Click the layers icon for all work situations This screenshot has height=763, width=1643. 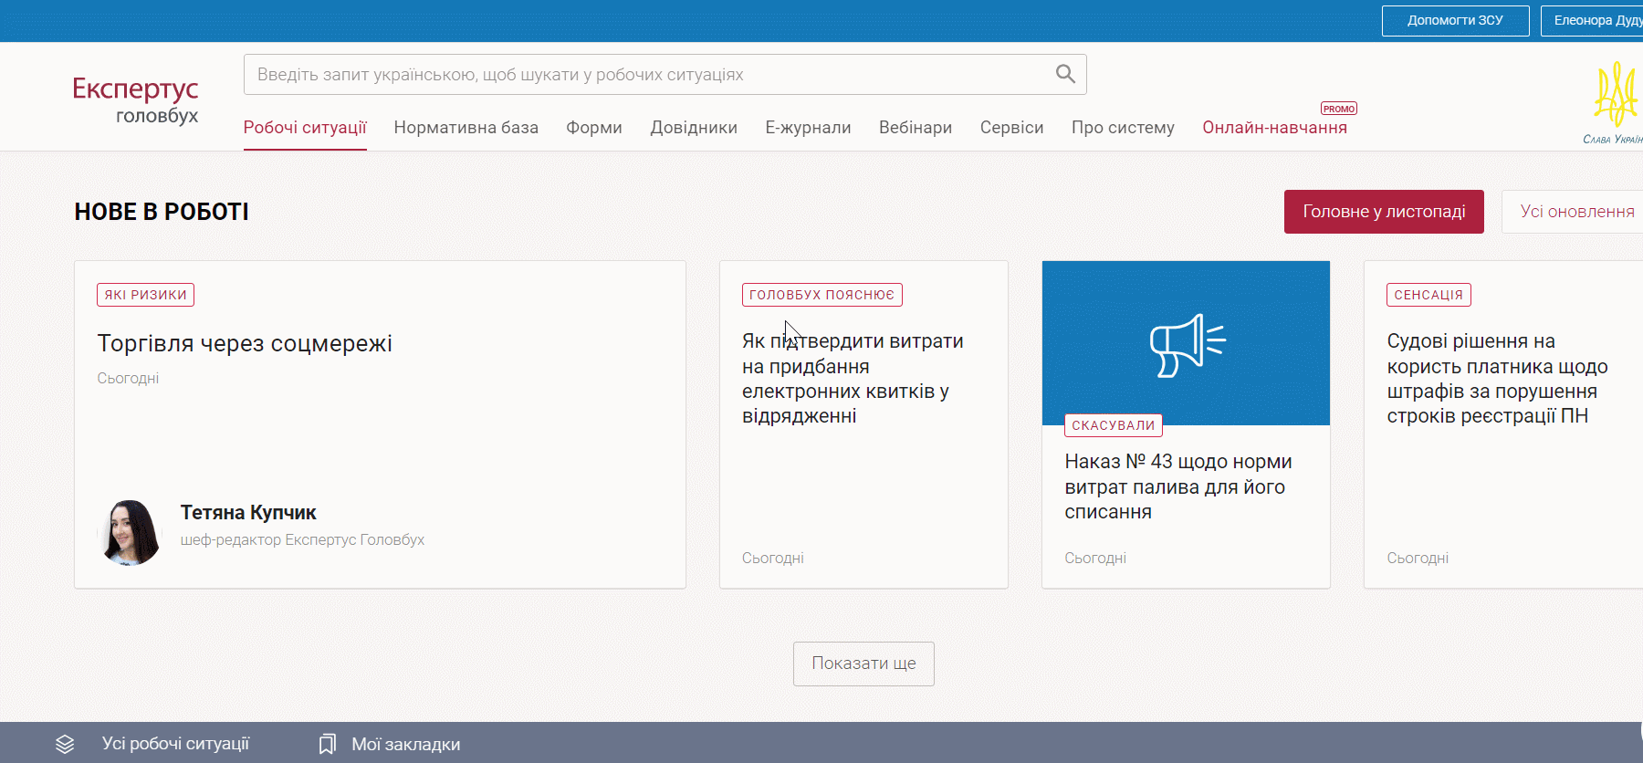[65, 744]
